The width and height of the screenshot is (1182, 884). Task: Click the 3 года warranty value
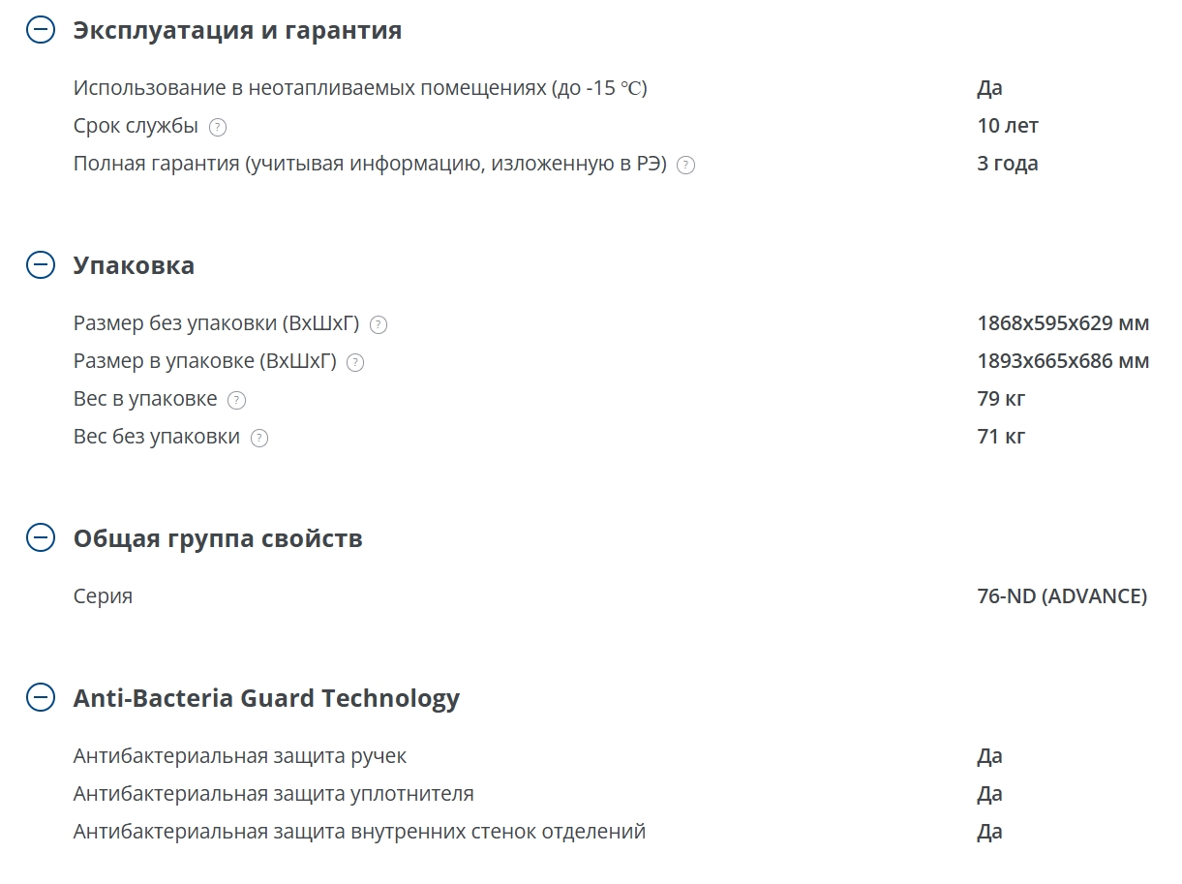tap(1008, 163)
